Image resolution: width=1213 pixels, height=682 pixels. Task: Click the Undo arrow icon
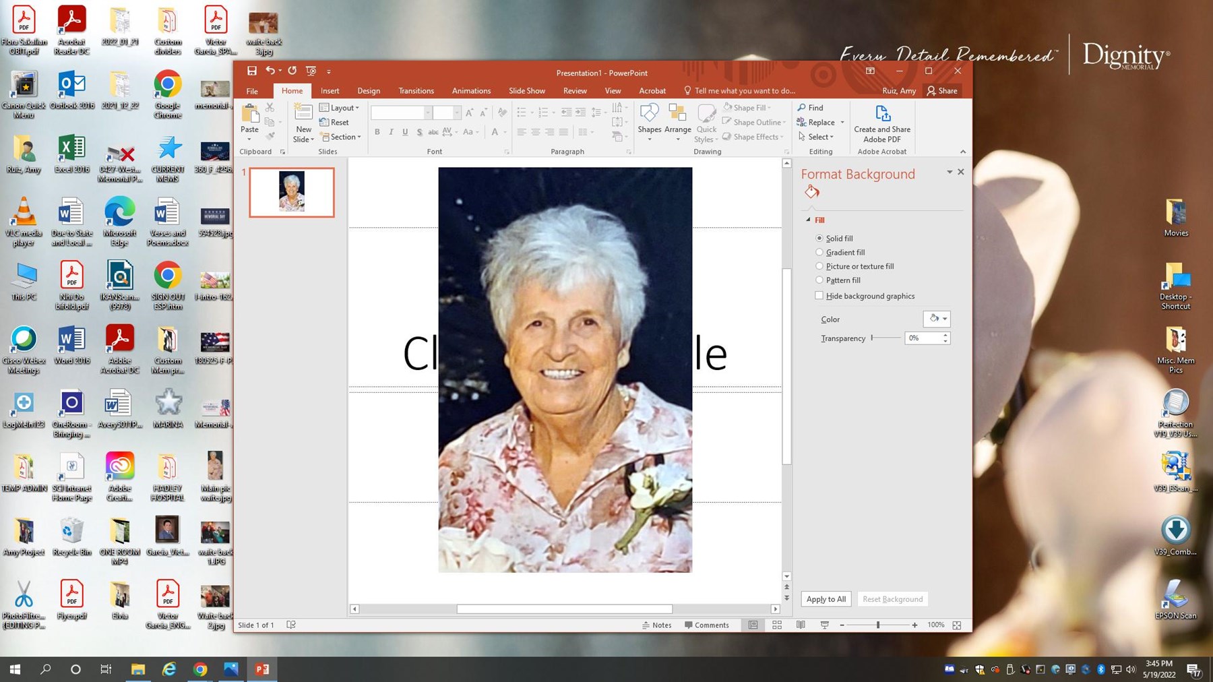[x=270, y=71]
